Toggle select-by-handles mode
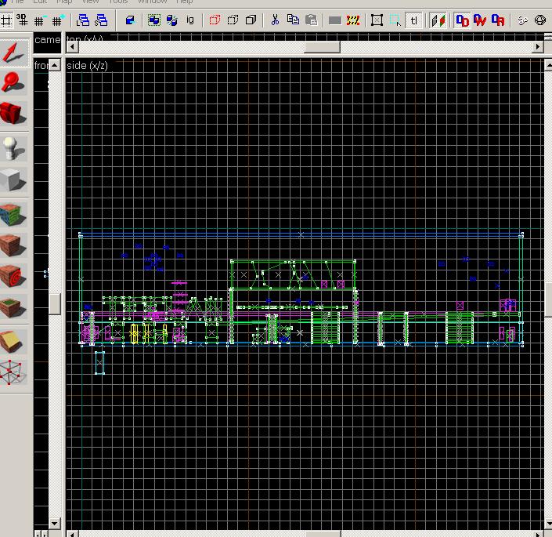 tap(377, 20)
